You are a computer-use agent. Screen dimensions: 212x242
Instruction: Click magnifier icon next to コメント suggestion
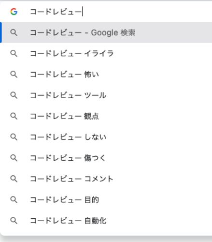14,179
